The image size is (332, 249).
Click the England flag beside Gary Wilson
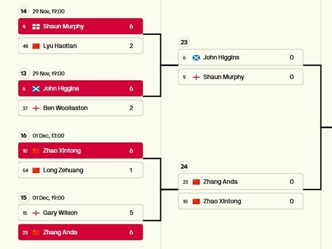coord(36,213)
